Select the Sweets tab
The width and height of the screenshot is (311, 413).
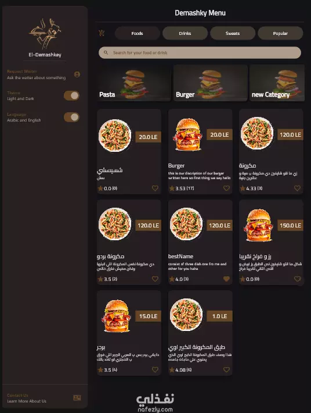(233, 33)
